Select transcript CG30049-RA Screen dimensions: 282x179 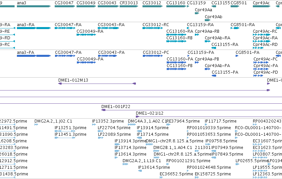(x=86, y=35)
